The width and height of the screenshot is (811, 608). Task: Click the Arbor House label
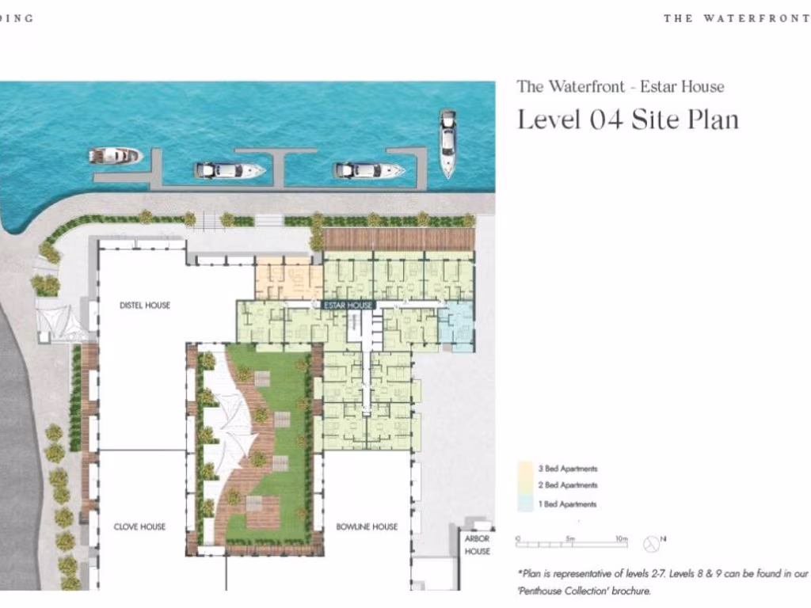(477, 545)
